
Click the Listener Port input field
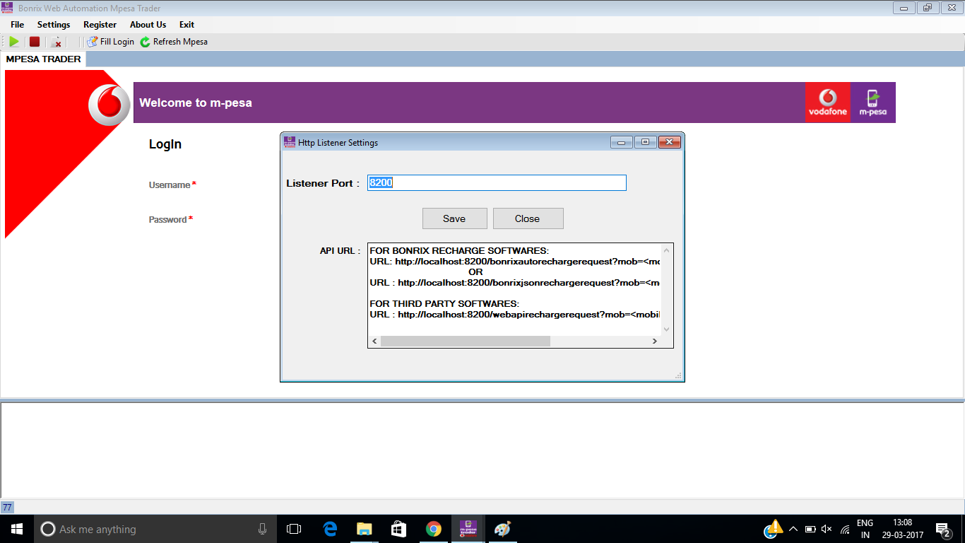tap(497, 182)
